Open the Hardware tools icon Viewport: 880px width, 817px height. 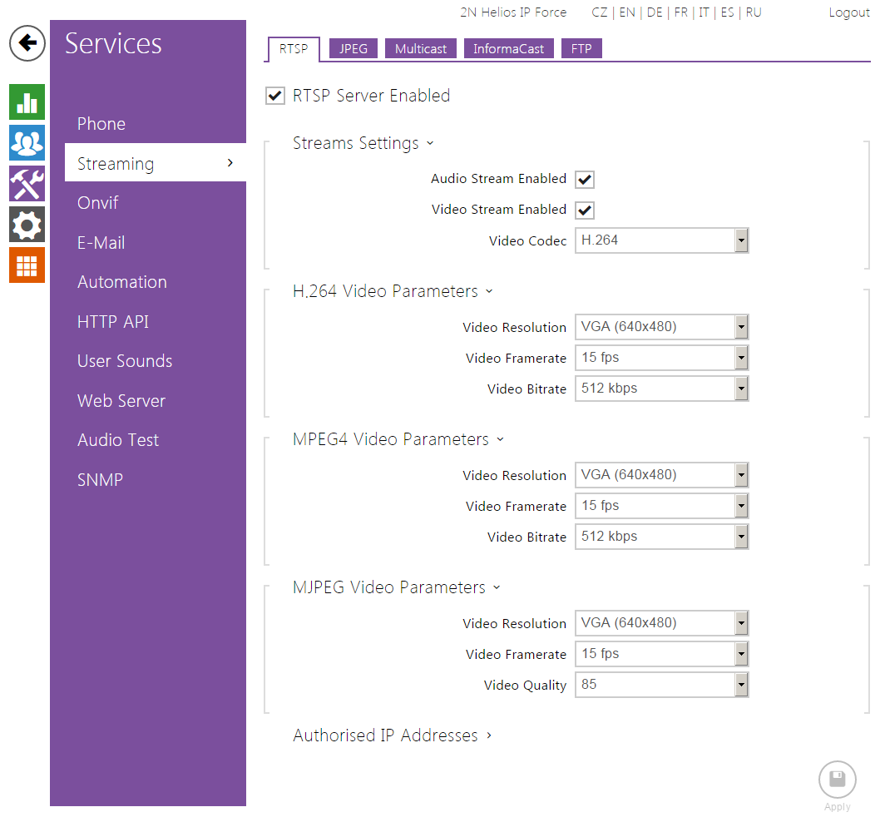[x=27, y=184]
